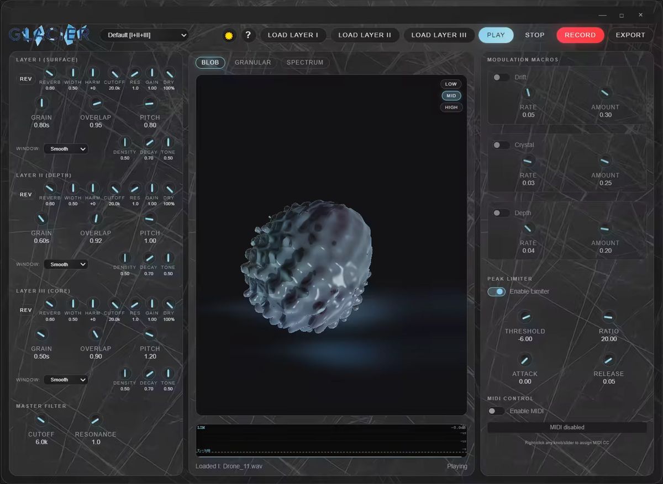This screenshot has height=484, width=663.
Task: Open the Layer III window shape dropdown
Action: coord(66,379)
